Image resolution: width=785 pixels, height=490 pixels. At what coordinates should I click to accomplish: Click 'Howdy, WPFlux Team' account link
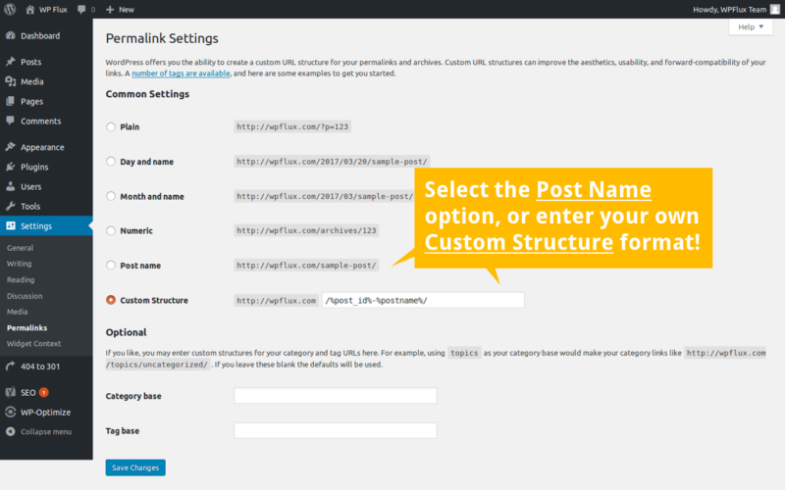[729, 10]
